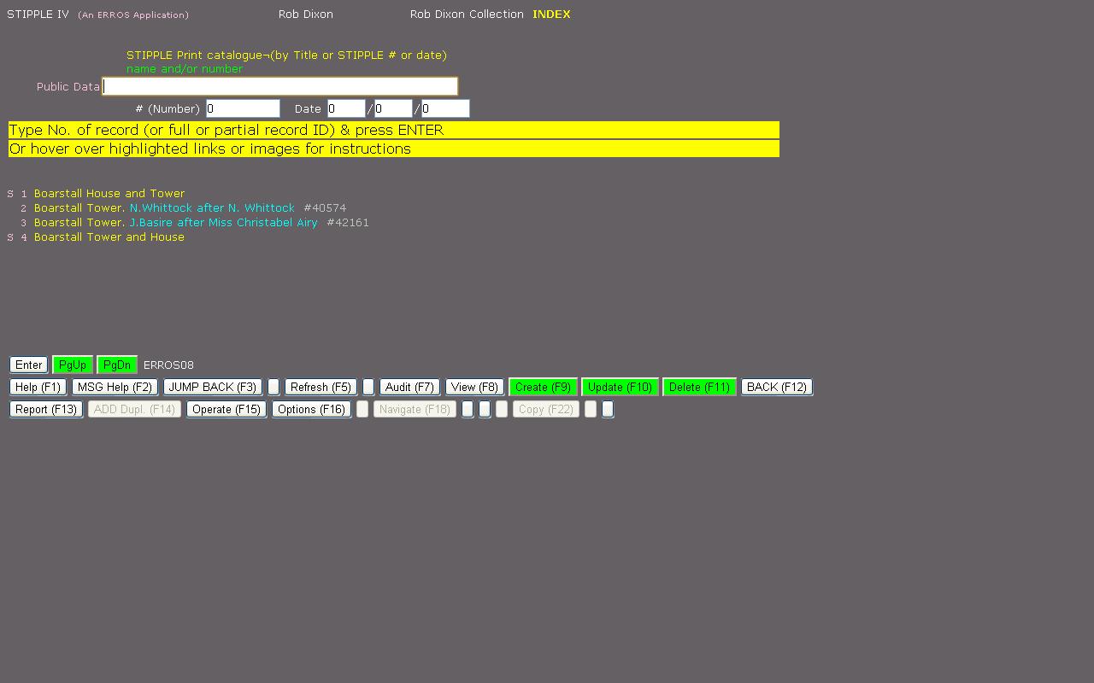
Task: Open Options (F16)
Action: (311, 409)
